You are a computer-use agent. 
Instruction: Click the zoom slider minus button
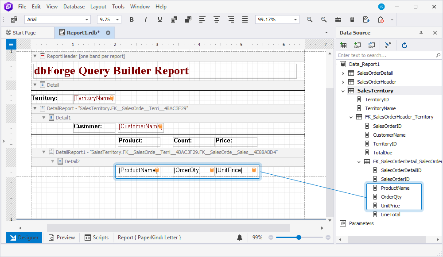pos(271,238)
